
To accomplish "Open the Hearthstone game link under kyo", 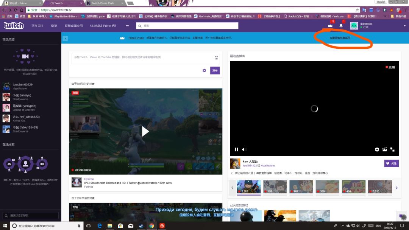I will (268, 166).
